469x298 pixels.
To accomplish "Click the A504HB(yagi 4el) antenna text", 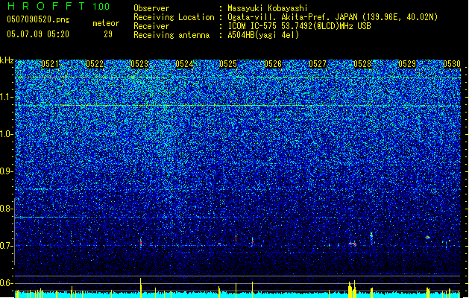I will 263,35.
